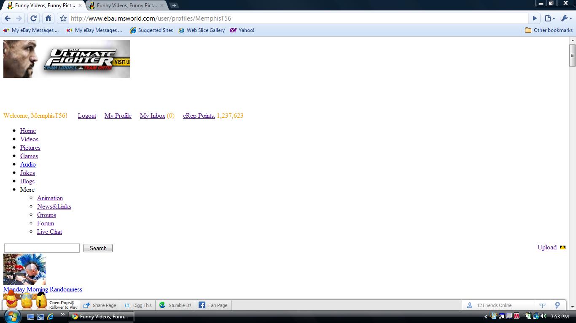This screenshot has height=323, width=576.
Task: Open the Facebook Fan Page button
Action: tap(213, 305)
